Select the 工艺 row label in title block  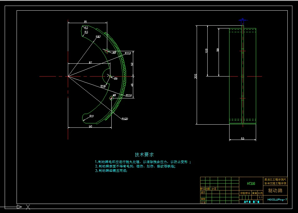click(x=203, y=202)
